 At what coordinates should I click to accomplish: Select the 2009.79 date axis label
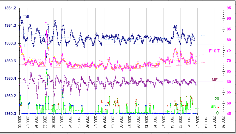[x=223, y=123]
